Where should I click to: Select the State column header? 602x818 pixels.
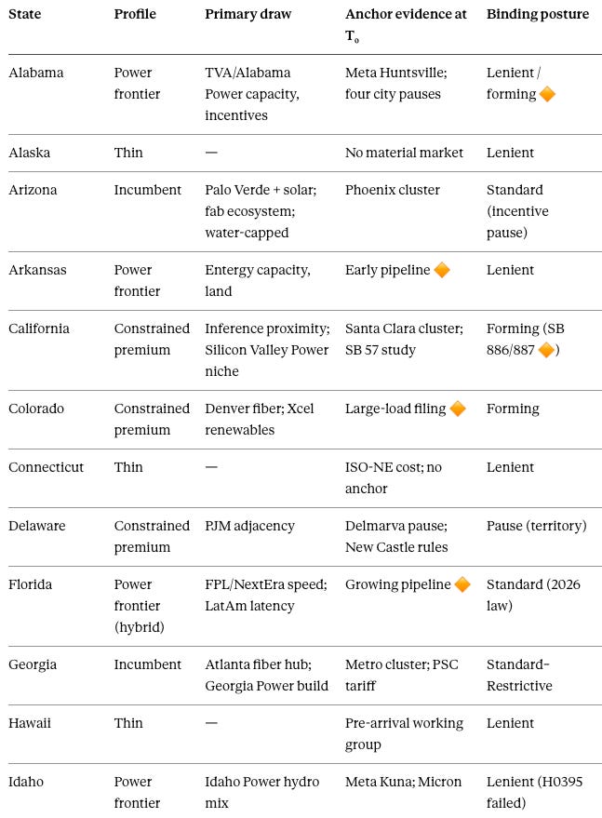tap(24, 14)
